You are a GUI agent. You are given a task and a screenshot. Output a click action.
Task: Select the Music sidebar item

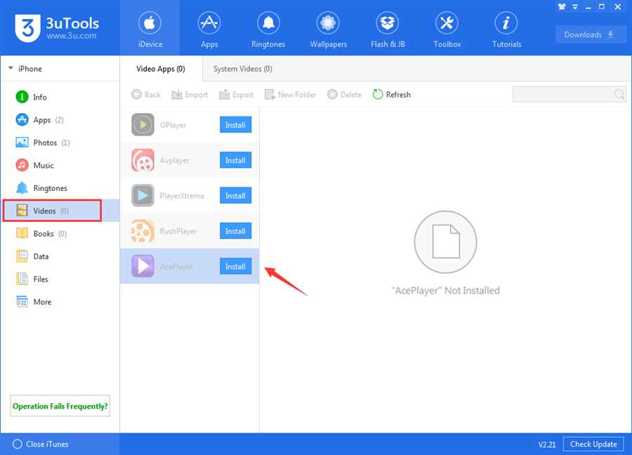coord(44,166)
